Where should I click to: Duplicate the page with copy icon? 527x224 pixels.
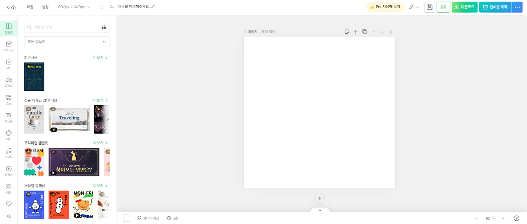[x=364, y=32]
